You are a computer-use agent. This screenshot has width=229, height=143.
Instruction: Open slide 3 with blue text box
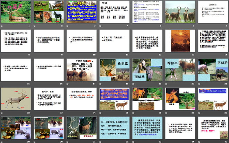(82, 12)
